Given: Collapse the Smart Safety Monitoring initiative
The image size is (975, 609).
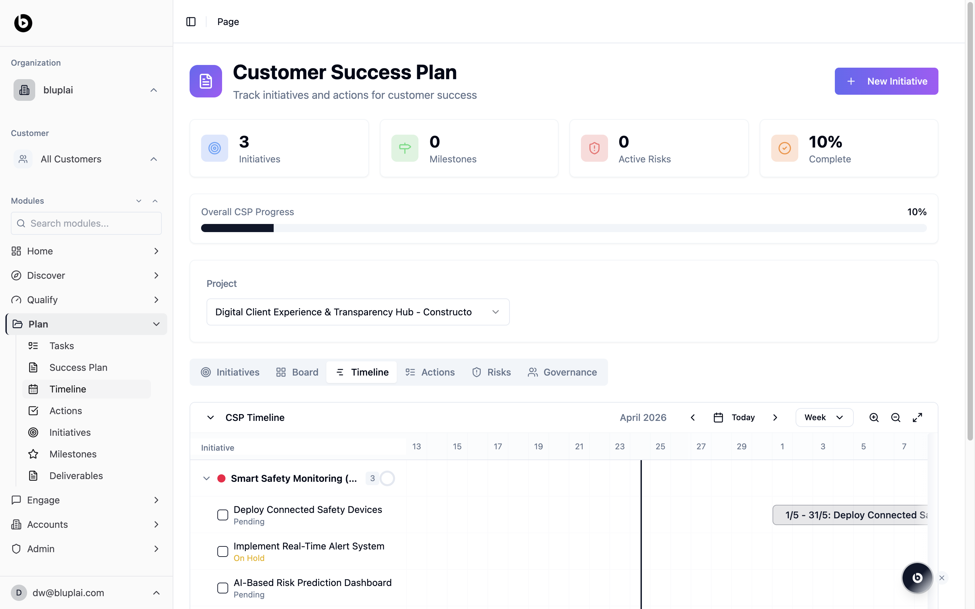Looking at the screenshot, I should coord(206,478).
